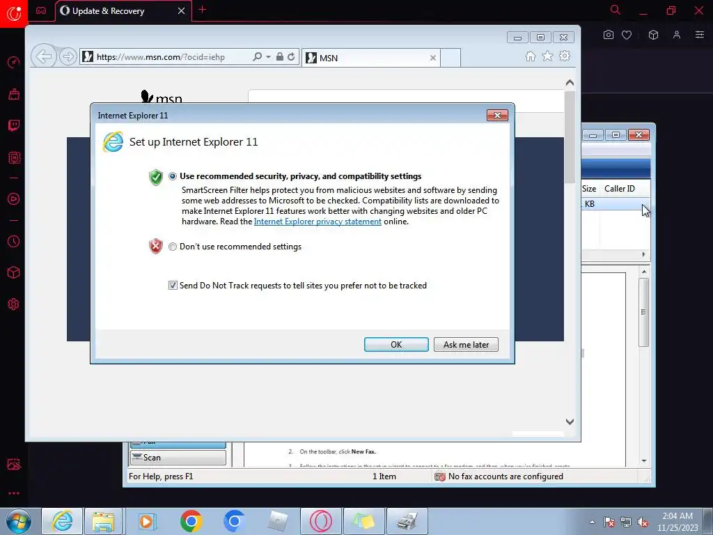This screenshot has width=713, height=535.
Task: Open Opera profile account icon
Action: pos(677,35)
